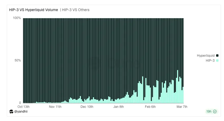Click the Hyperliquid legend label
The height and width of the screenshot is (121, 224).
(206, 56)
